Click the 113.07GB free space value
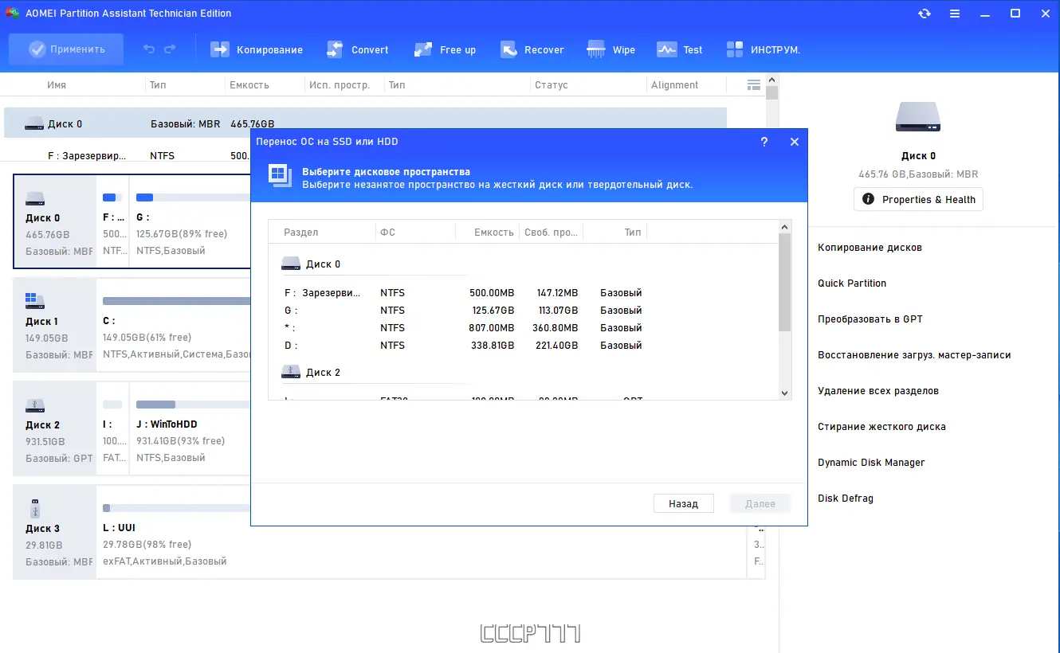The width and height of the screenshot is (1060, 653). pyautogui.click(x=556, y=311)
